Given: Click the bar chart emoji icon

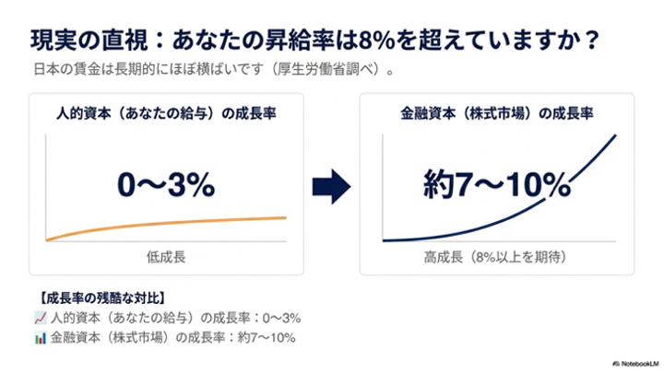Looking at the screenshot, I should [41, 337].
